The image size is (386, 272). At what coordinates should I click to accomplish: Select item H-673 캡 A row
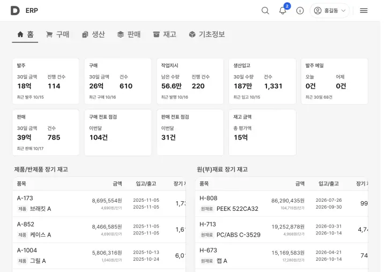click(x=281, y=256)
